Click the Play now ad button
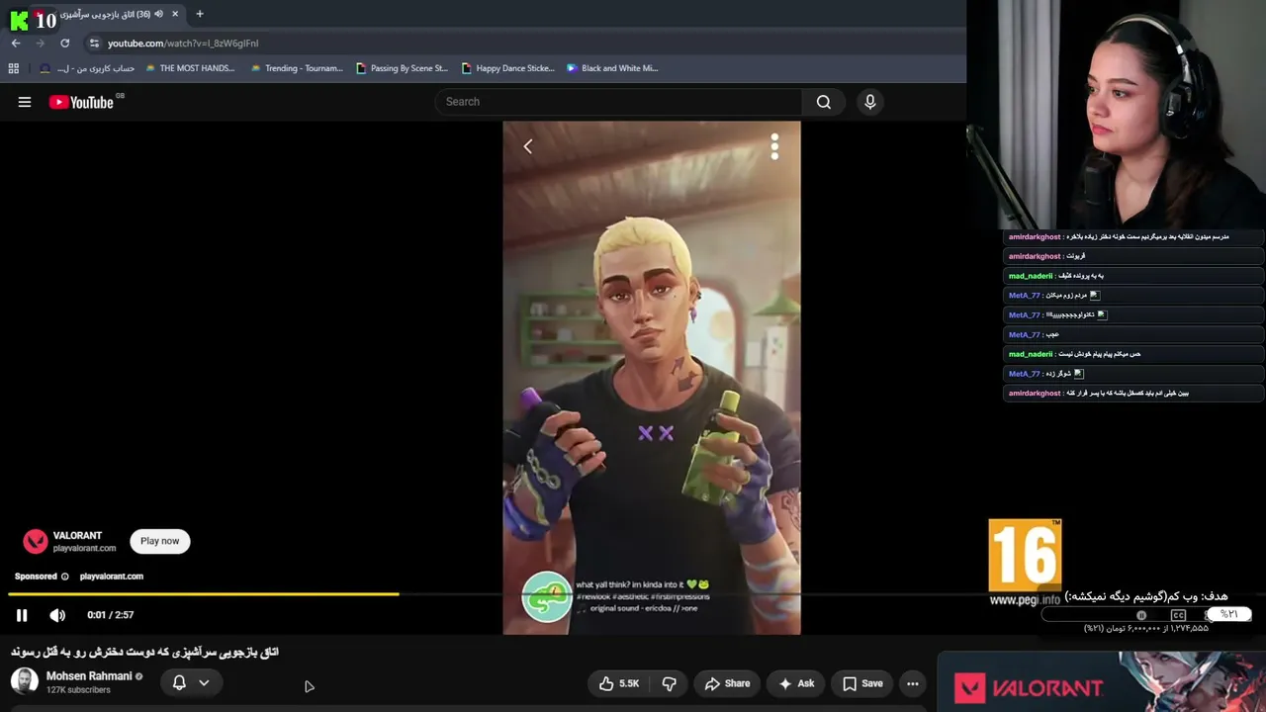Screen dimensions: 1266x712 coord(159,541)
